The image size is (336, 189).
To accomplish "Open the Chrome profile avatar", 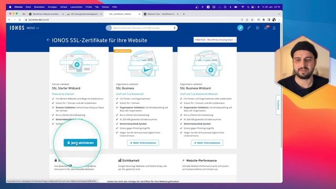I will coord(274,20).
